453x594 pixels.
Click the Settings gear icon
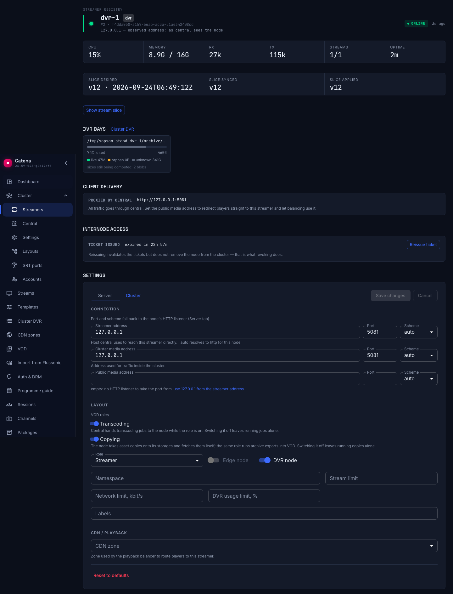click(x=14, y=237)
